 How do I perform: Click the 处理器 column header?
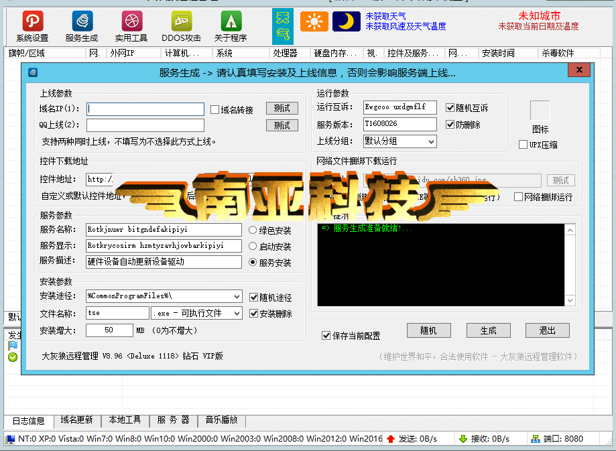coord(290,53)
